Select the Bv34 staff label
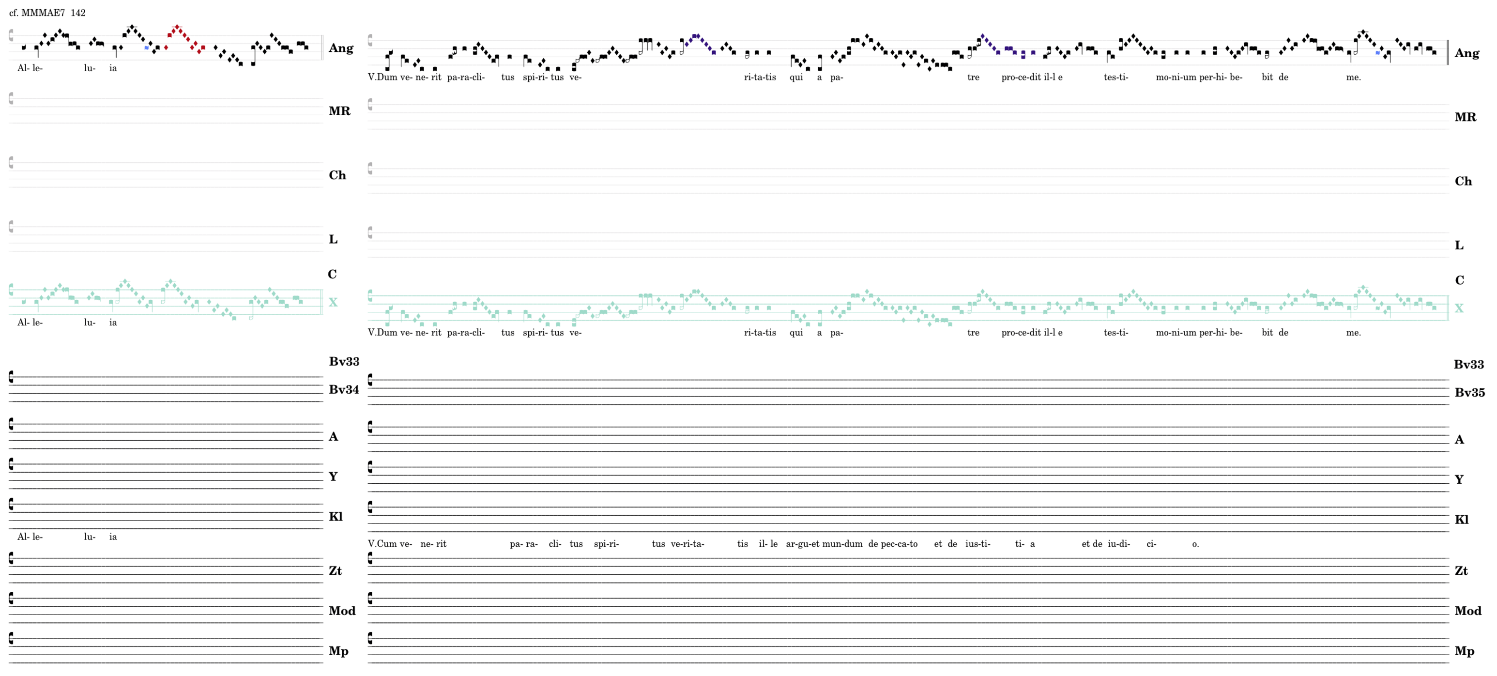Image resolution: width=1497 pixels, height=676 pixels. point(343,389)
